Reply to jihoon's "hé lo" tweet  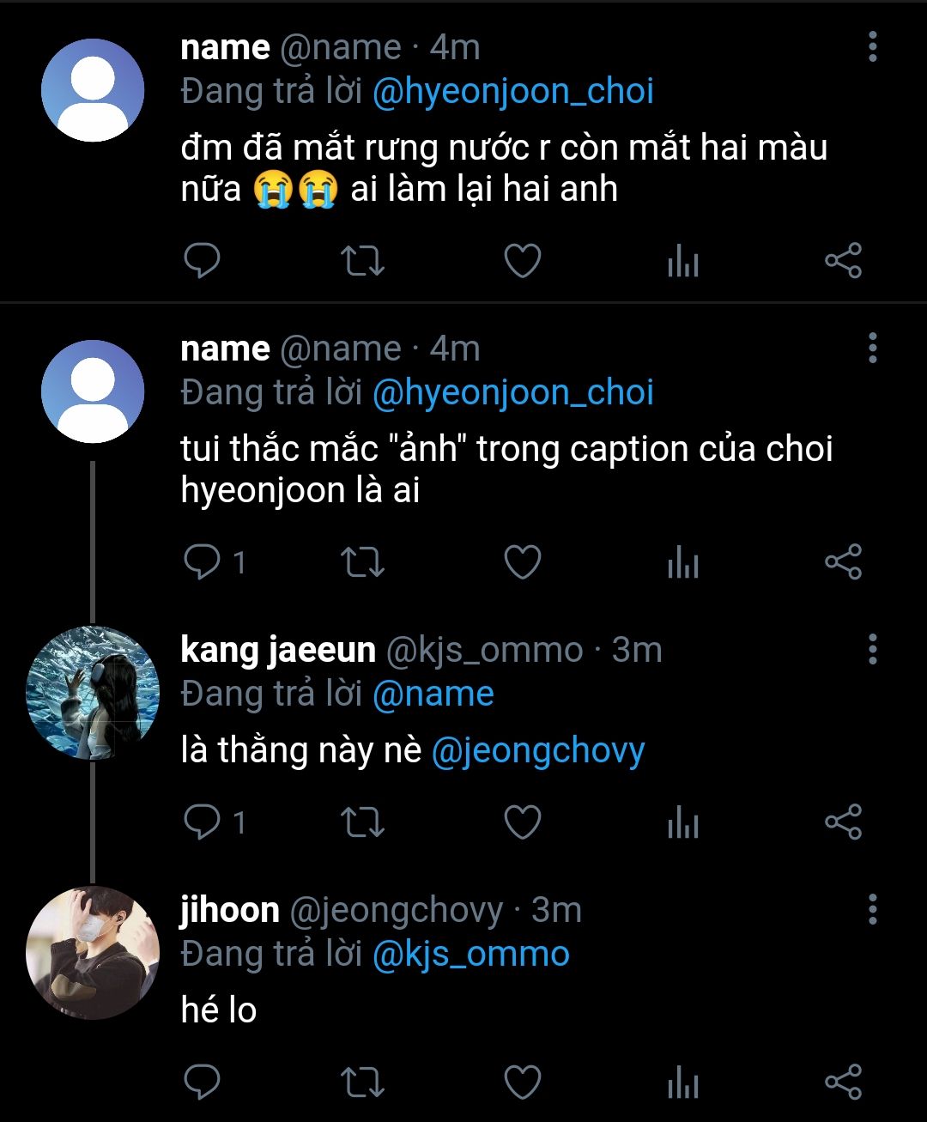[x=203, y=1083]
